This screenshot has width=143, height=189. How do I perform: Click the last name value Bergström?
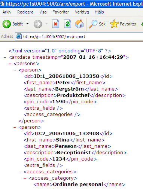(69, 89)
